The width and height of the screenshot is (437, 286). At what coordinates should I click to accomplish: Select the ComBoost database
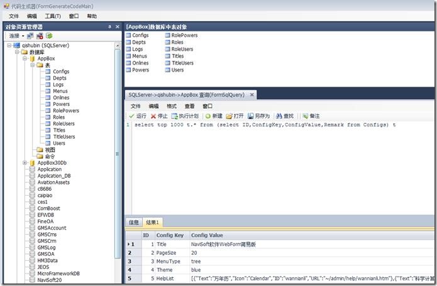(49, 208)
